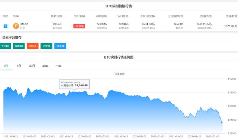Open the orange OKEX exchange button
Viewport: 238px width, 140px height.
pos(33,46)
